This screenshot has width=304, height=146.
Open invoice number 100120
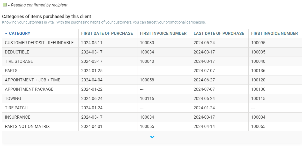[258, 80]
